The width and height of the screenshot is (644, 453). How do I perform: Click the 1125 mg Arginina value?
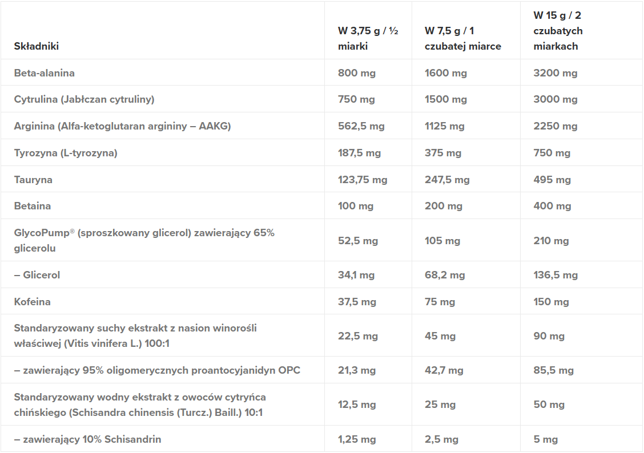pos(445,126)
